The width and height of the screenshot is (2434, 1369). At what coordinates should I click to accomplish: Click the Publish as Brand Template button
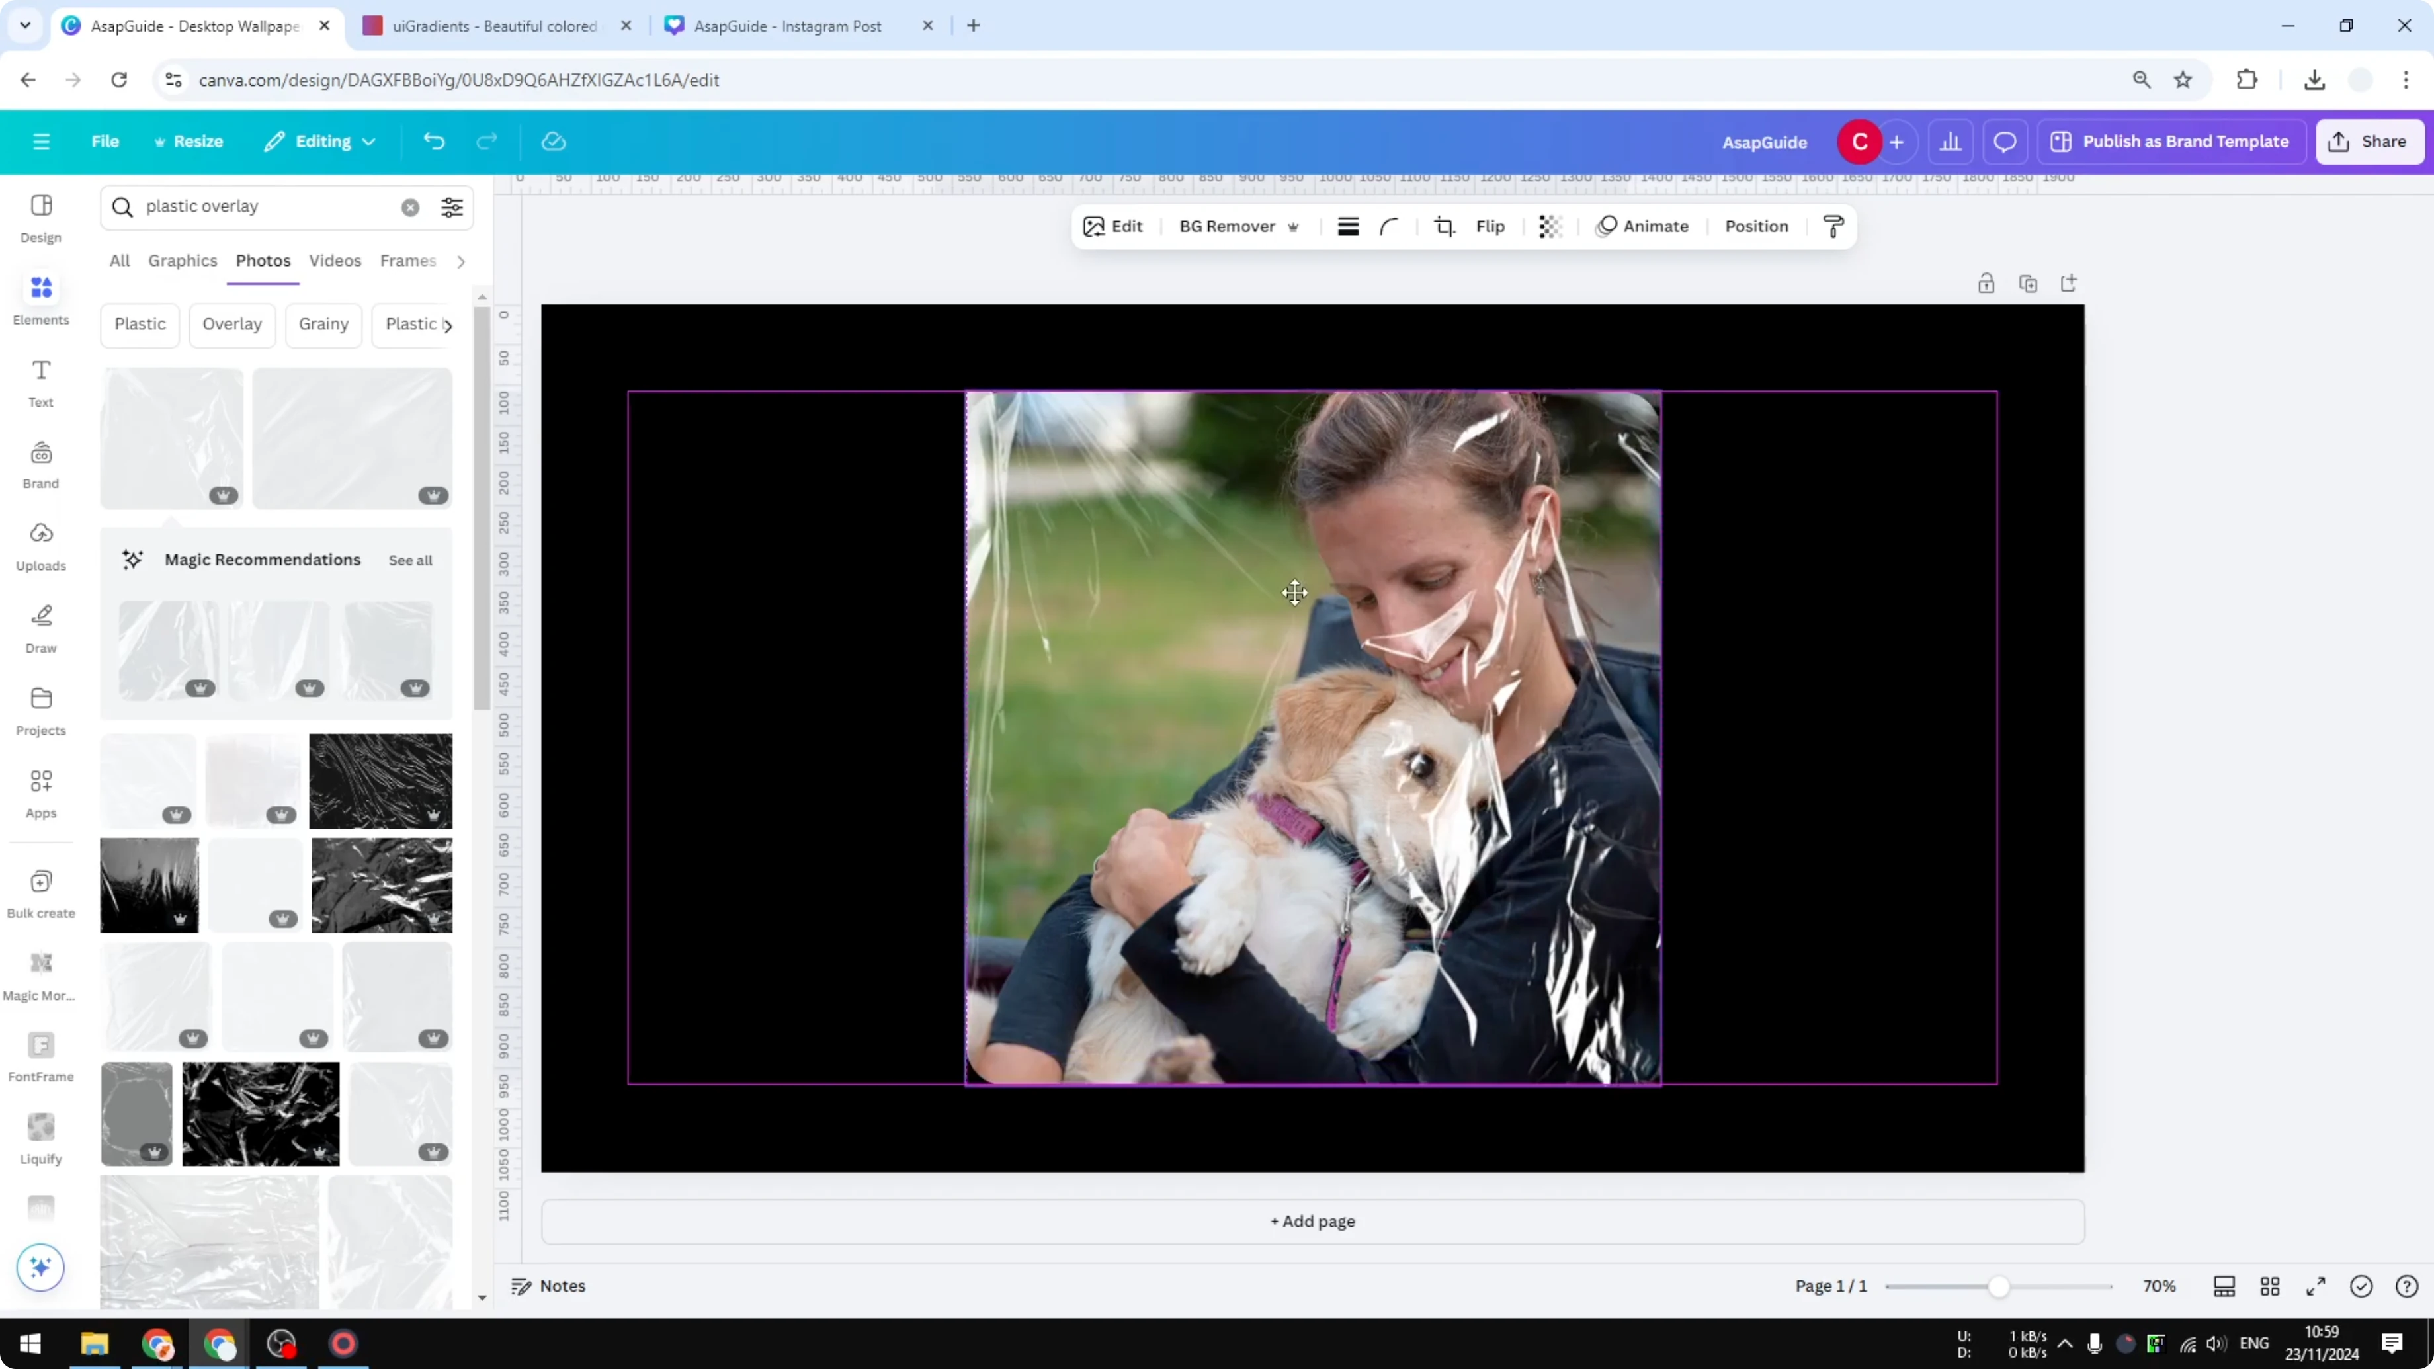(x=2170, y=141)
